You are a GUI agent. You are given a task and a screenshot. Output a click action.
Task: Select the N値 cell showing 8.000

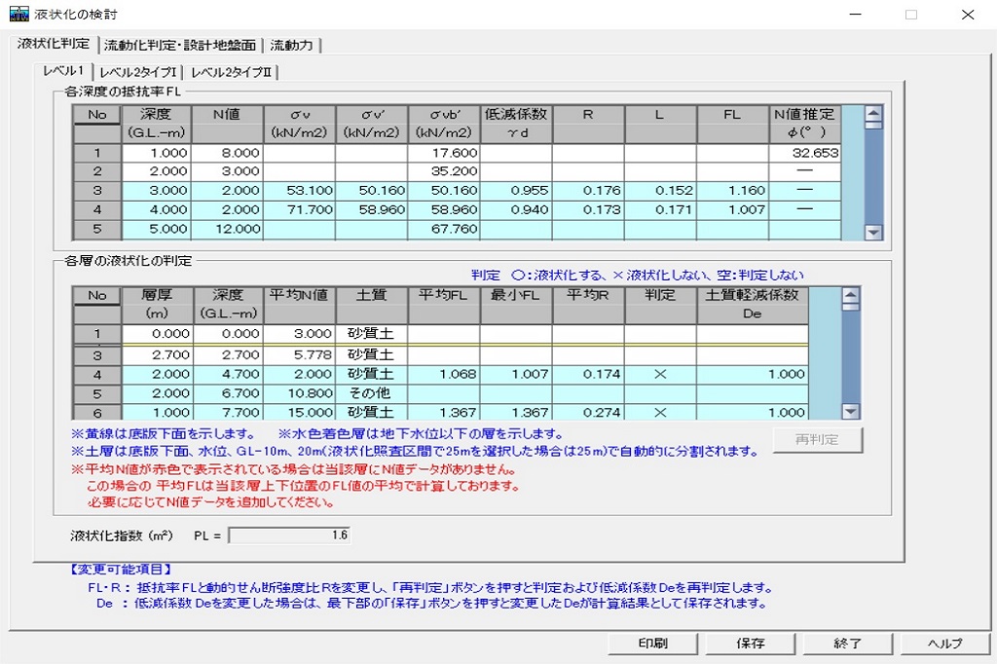pos(227,153)
